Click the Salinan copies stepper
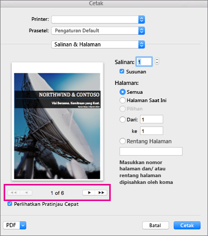208x236 pixels. tap(157, 61)
